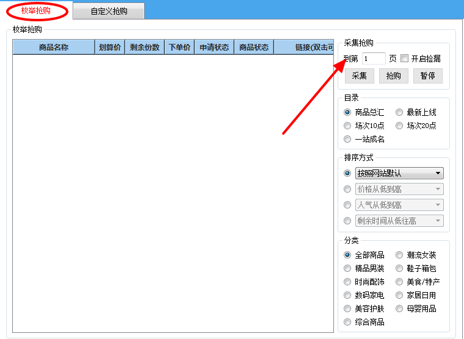Switch to the 枚举抢购 tab
The image size is (464, 339).
pyautogui.click(x=36, y=11)
